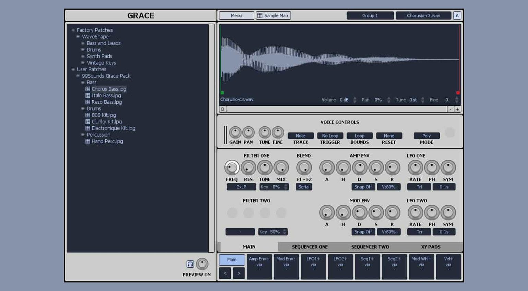Click the Mod Whl+ mod slot

pos(421,267)
